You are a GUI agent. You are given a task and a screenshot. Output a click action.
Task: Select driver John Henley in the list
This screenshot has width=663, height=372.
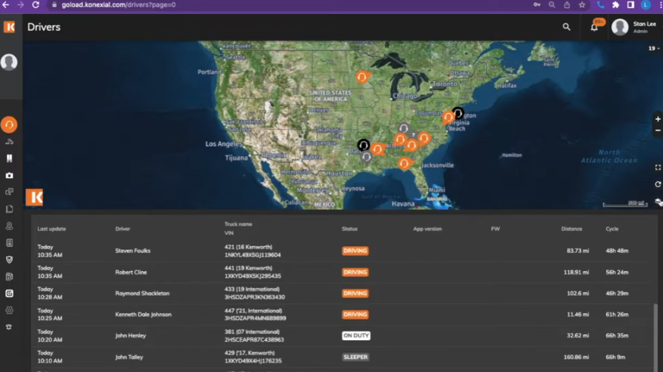(131, 336)
